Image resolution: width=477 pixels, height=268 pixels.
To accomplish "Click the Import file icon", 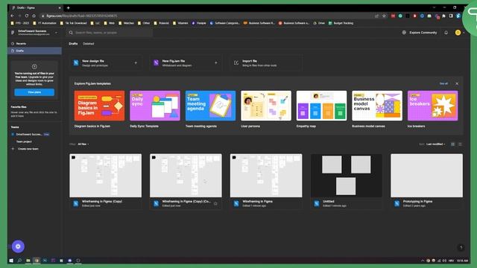I will pyautogui.click(x=236, y=63).
